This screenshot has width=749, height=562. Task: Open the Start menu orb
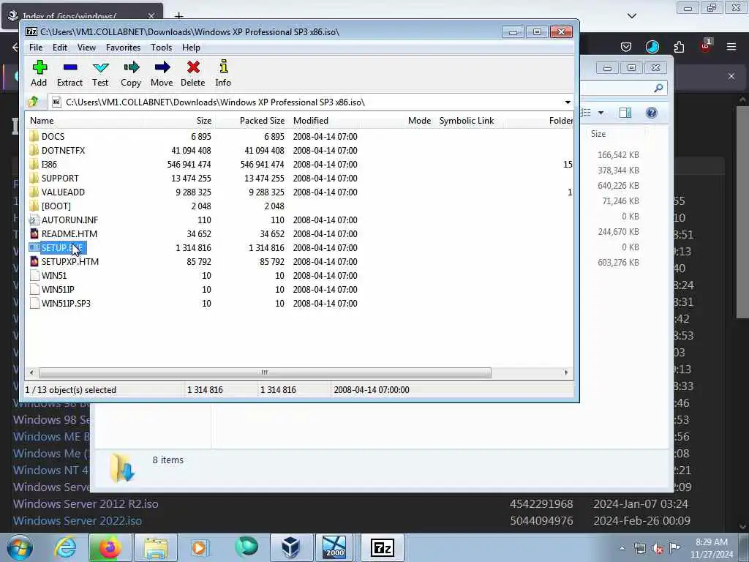pyautogui.click(x=20, y=547)
